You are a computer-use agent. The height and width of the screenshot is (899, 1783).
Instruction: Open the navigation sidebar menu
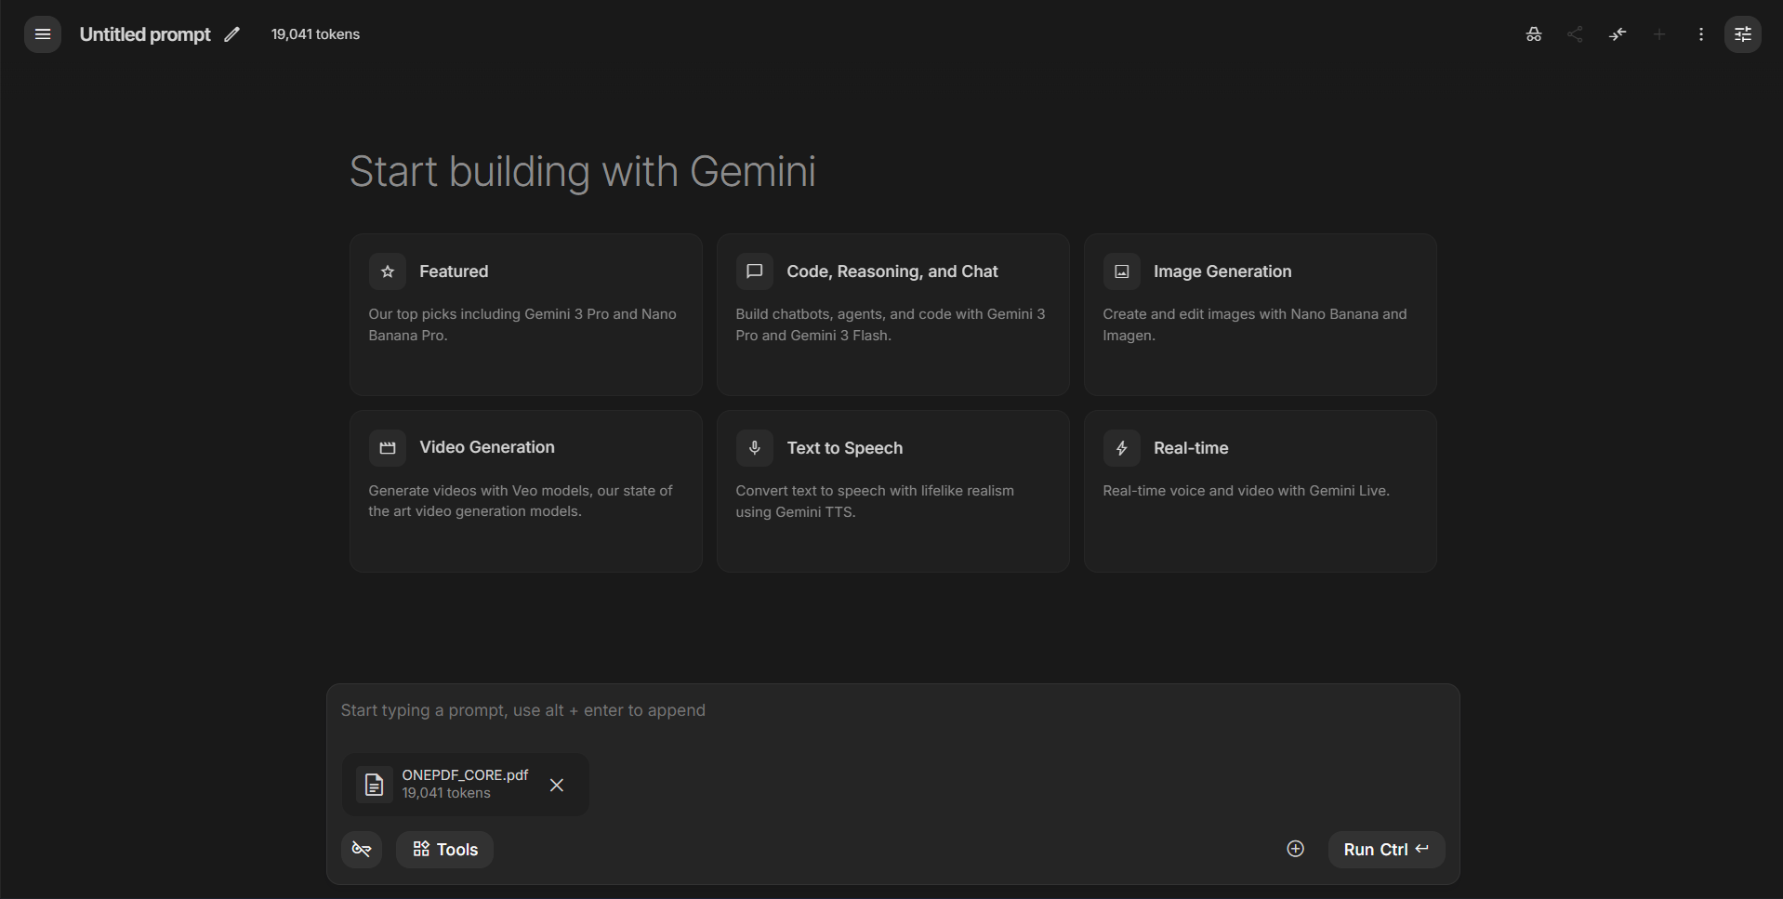[x=41, y=33]
